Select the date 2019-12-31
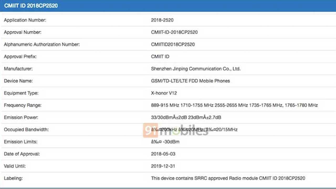 point(163,166)
